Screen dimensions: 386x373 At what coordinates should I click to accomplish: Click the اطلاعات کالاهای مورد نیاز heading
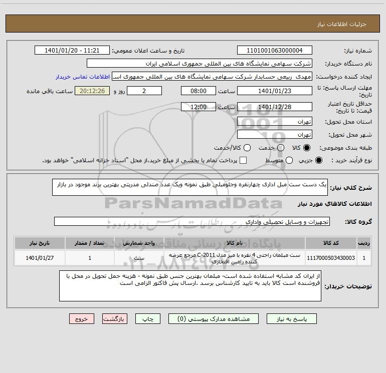tap(334, 204)
